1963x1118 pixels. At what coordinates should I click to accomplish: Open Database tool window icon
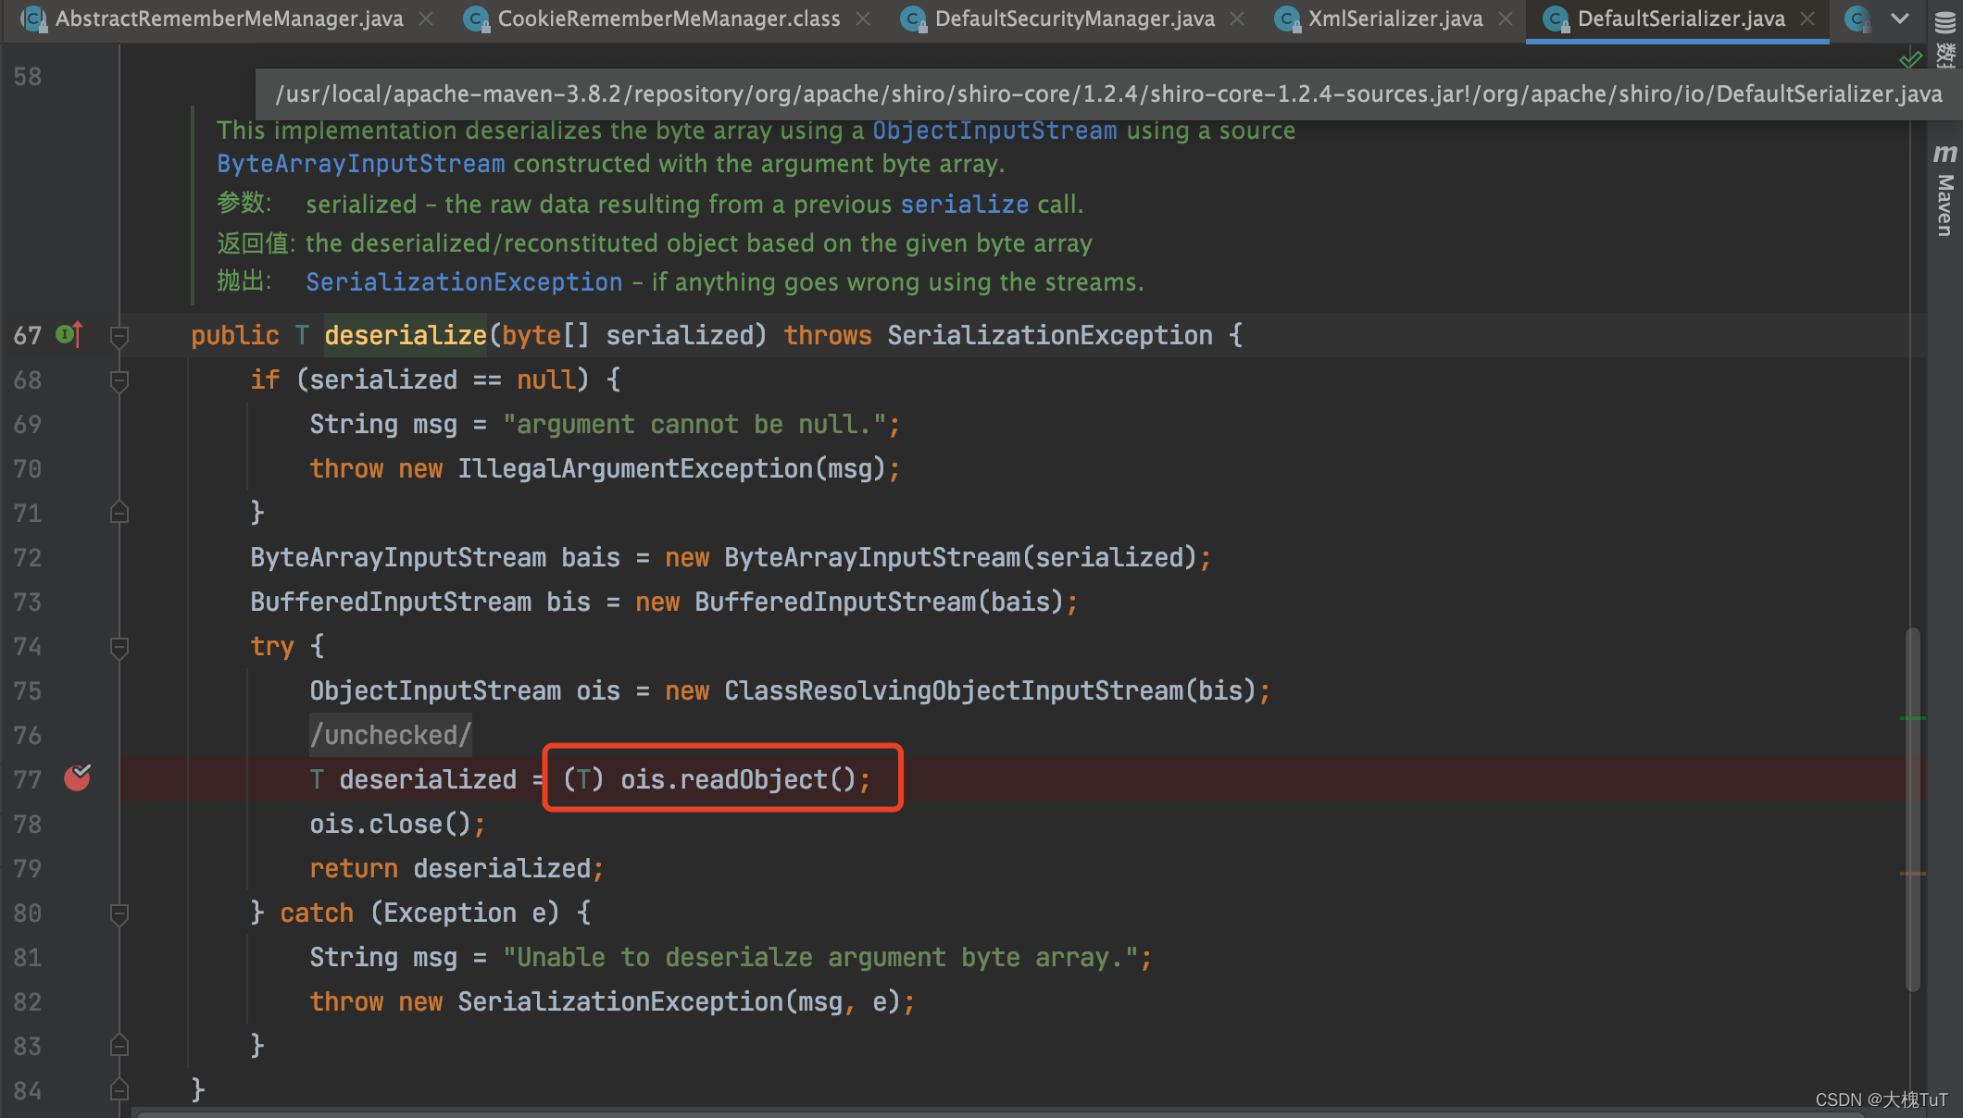(x=1945, y=22)
